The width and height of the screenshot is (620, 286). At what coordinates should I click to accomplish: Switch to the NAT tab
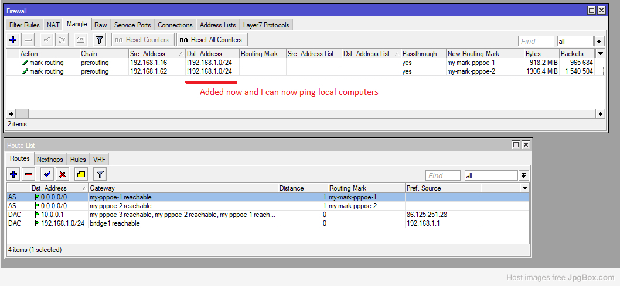pos(53,25)
